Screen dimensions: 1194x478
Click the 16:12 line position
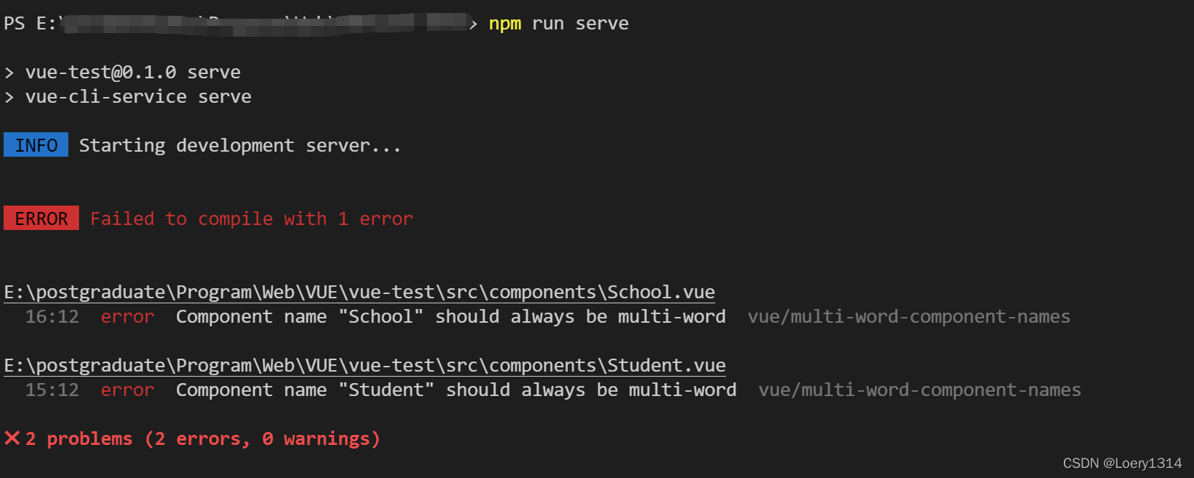click(52, 317)
